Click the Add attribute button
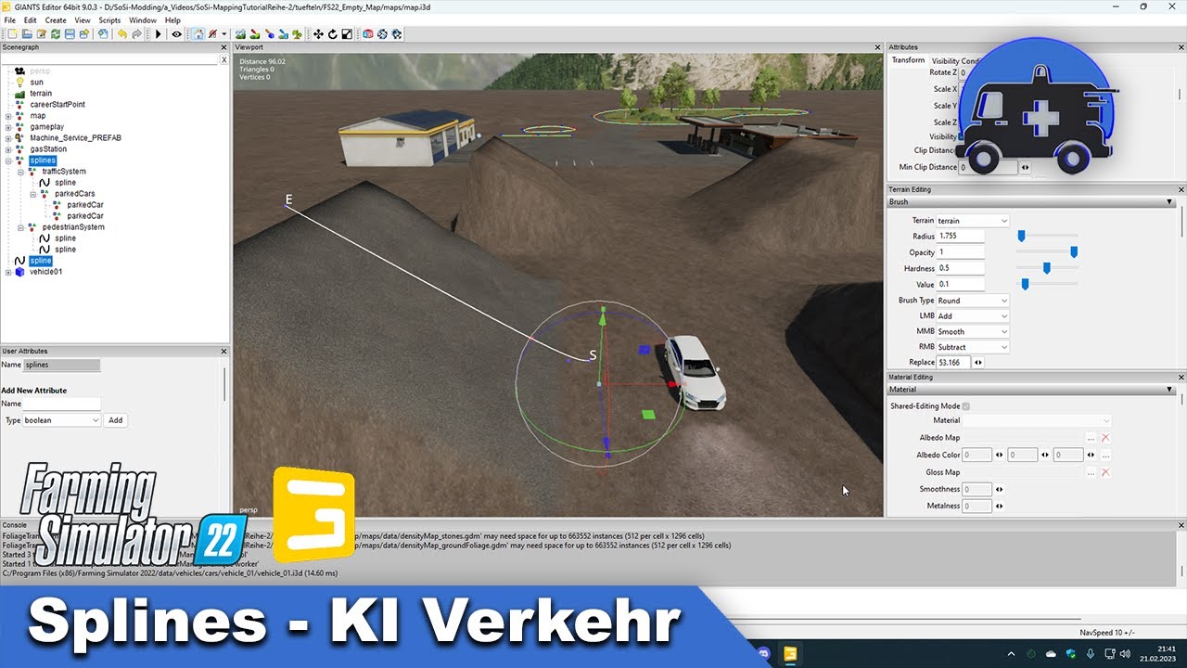Image resolution: width=1187 pixels, height=668 pixels. pos(115,420)
